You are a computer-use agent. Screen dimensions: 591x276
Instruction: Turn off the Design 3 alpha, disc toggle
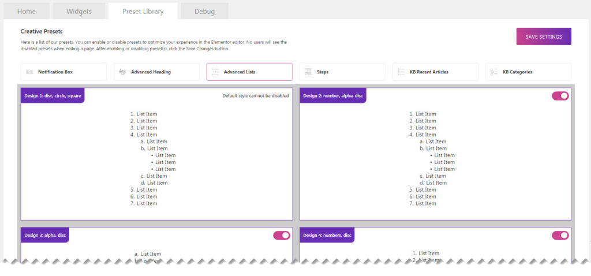pyautogui.click(x=282, y=235)
